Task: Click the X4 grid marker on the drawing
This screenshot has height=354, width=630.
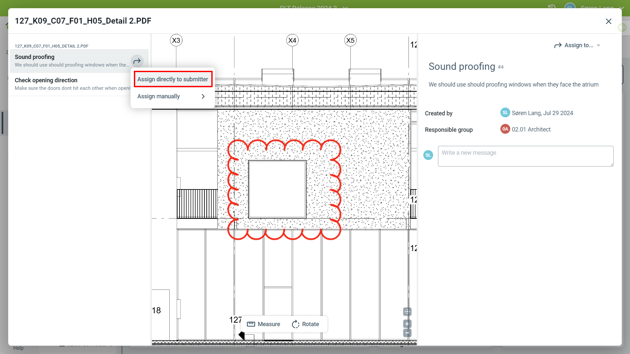Action: point(292,40)
